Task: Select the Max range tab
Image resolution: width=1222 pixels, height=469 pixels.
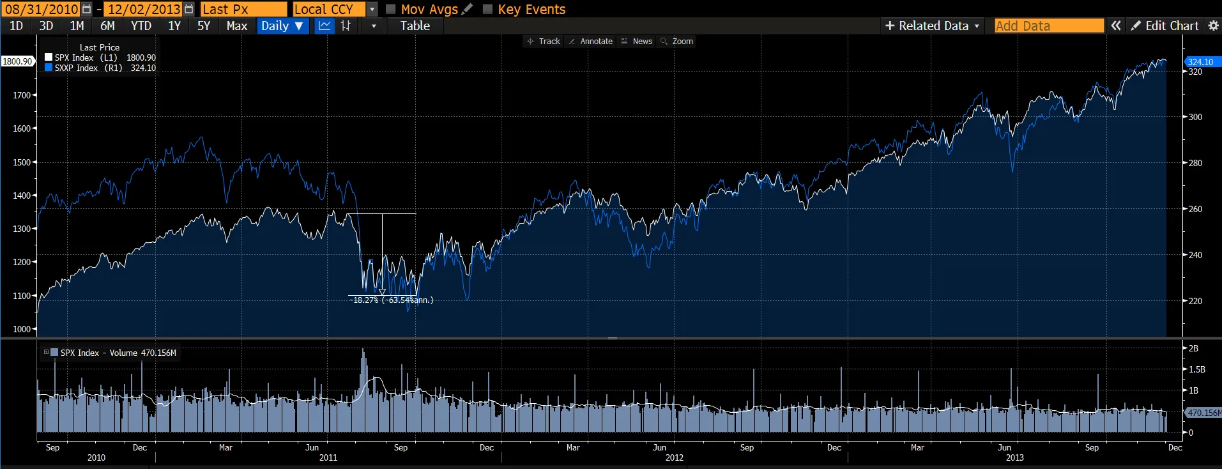Action: click(x=236, y=26)
